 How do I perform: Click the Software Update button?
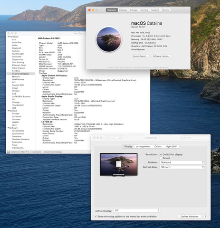pos(161,56)
